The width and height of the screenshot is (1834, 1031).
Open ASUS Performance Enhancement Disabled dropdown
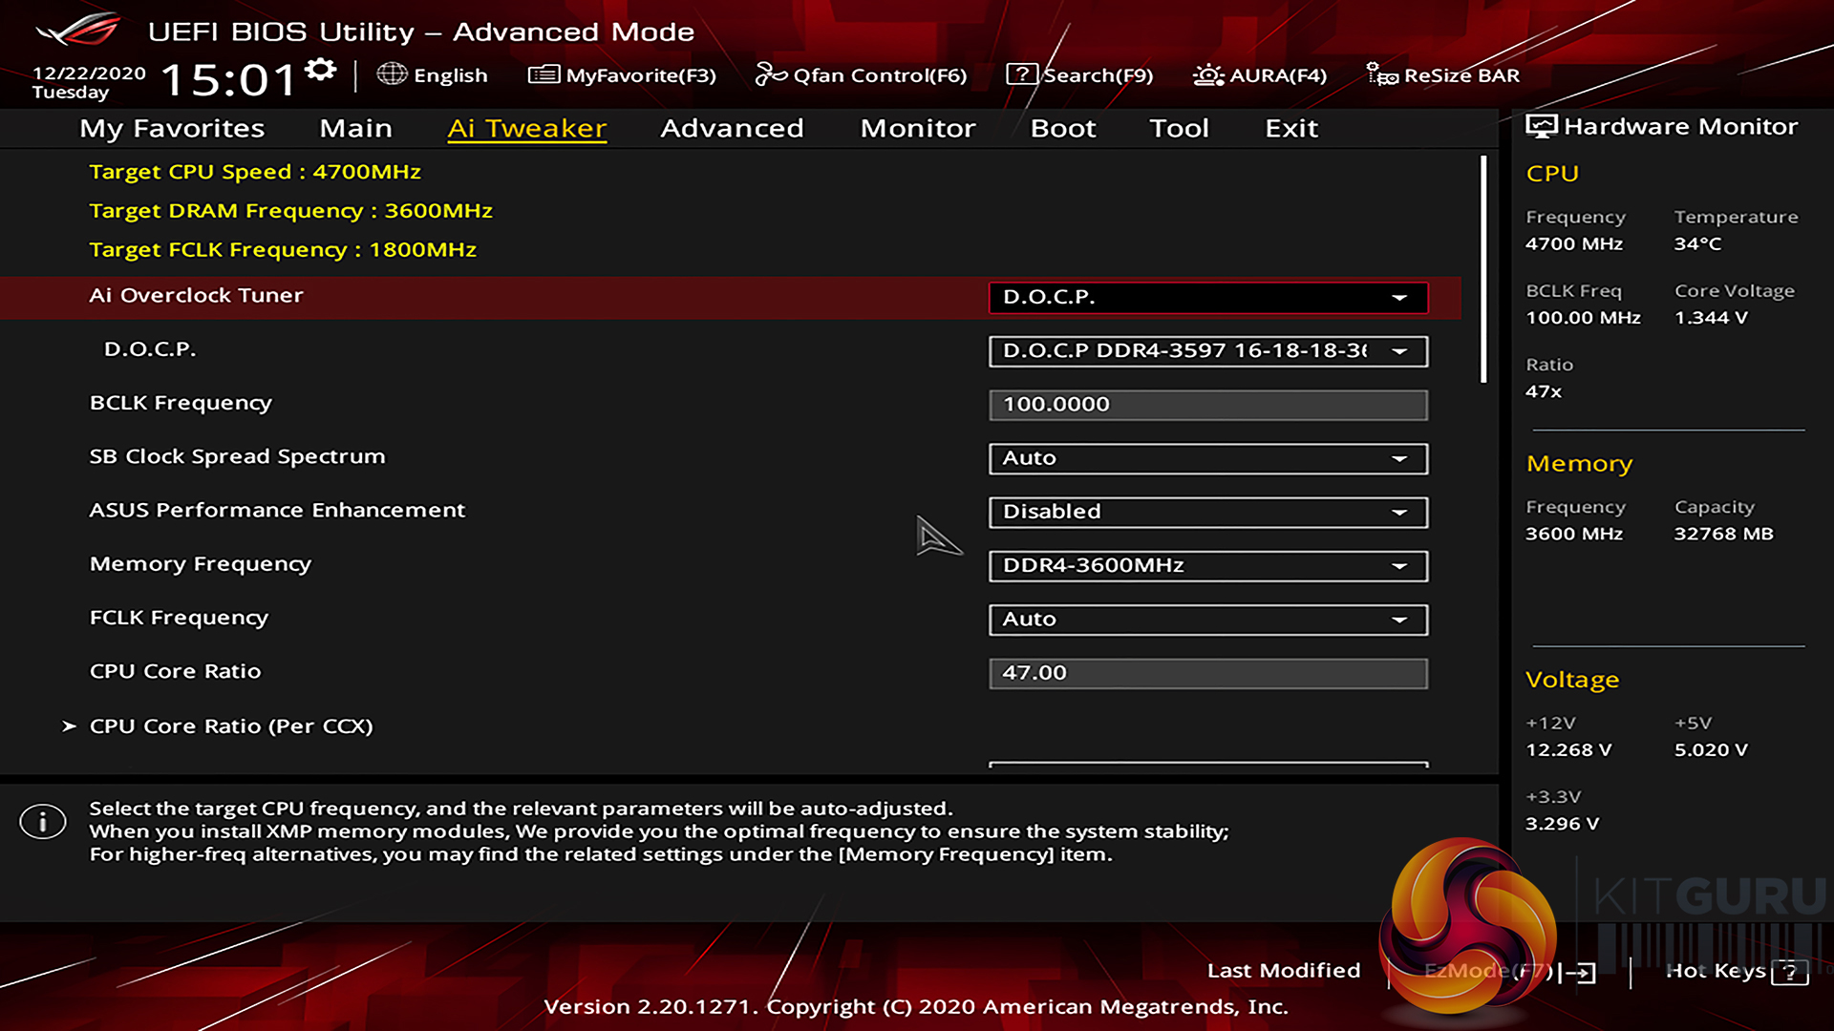tap(1207, 513)
